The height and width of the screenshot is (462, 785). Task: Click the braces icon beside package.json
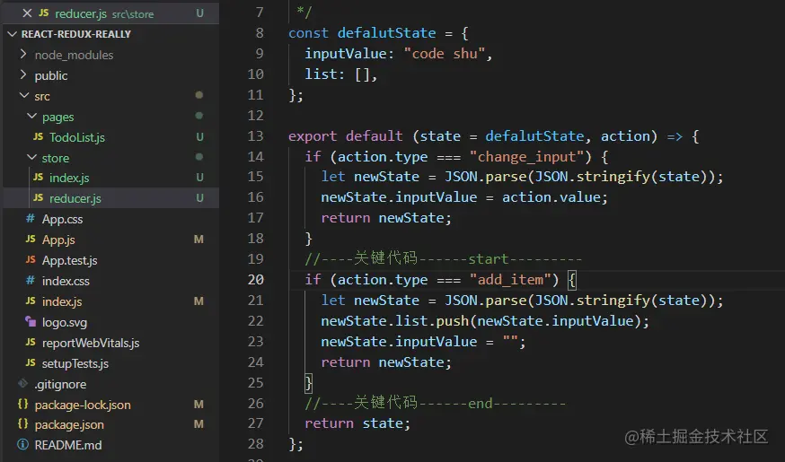[x=23, y=424]
